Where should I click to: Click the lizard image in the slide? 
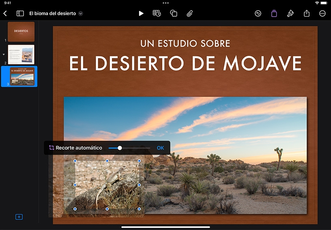click(107, 185)
